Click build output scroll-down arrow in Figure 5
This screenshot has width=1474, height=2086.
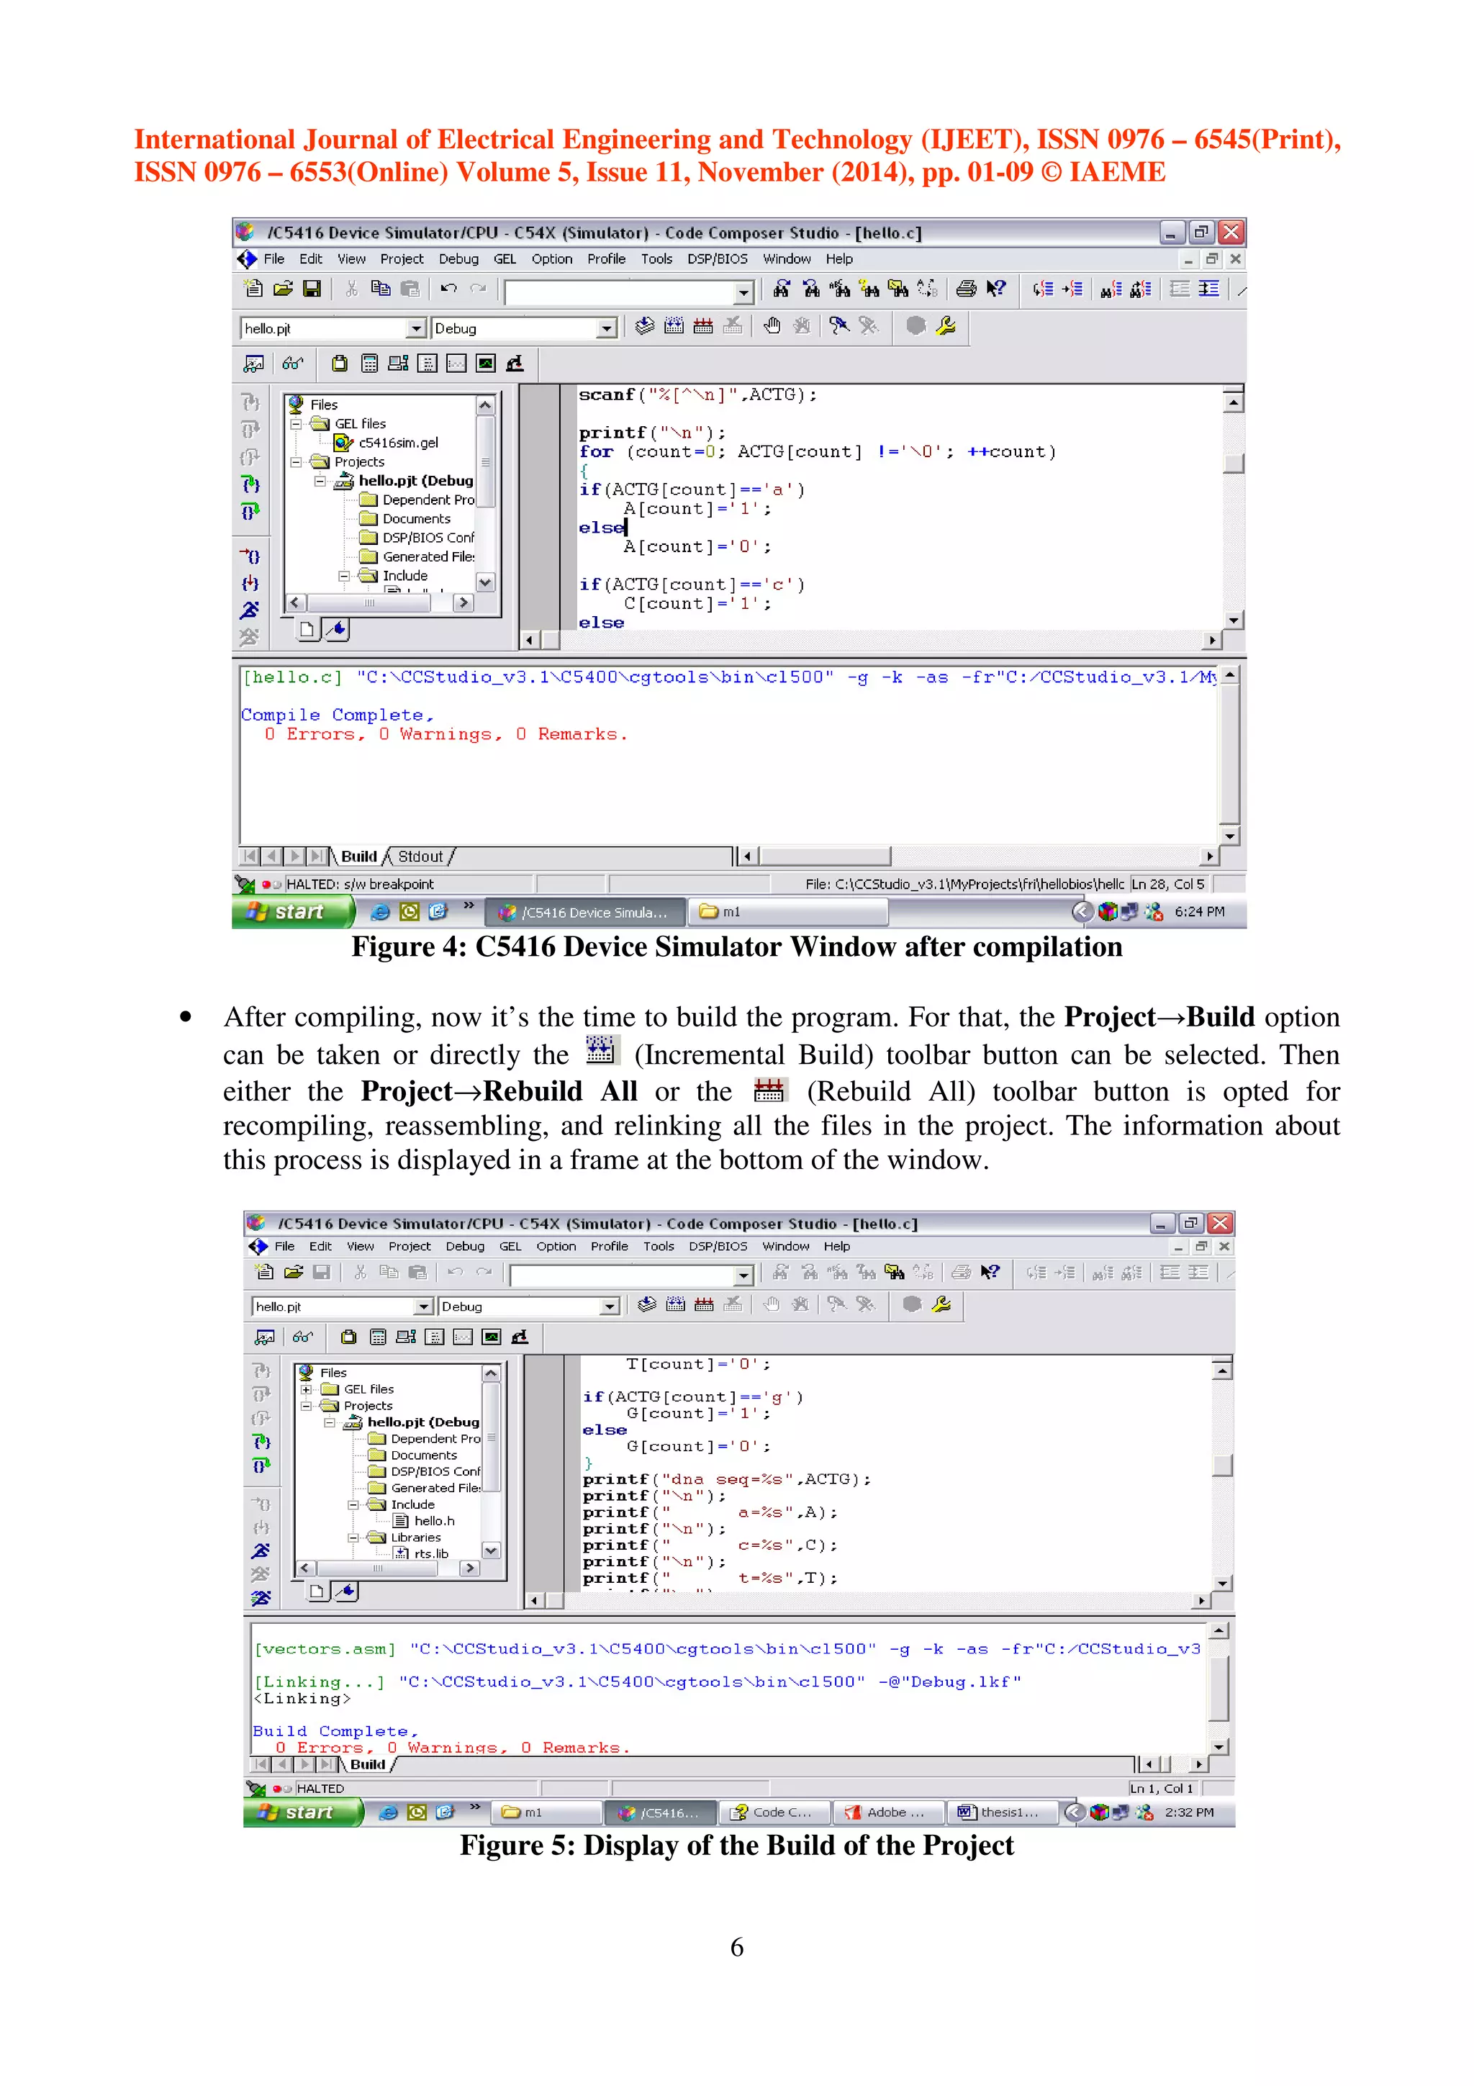(1218, 1746)
